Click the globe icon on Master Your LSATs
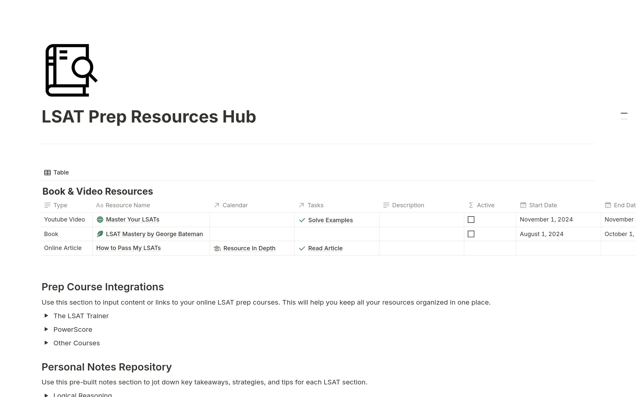Image resolution: width=636 pixels, height=397 pixels. pyautogui.click(x=100, y=220)
